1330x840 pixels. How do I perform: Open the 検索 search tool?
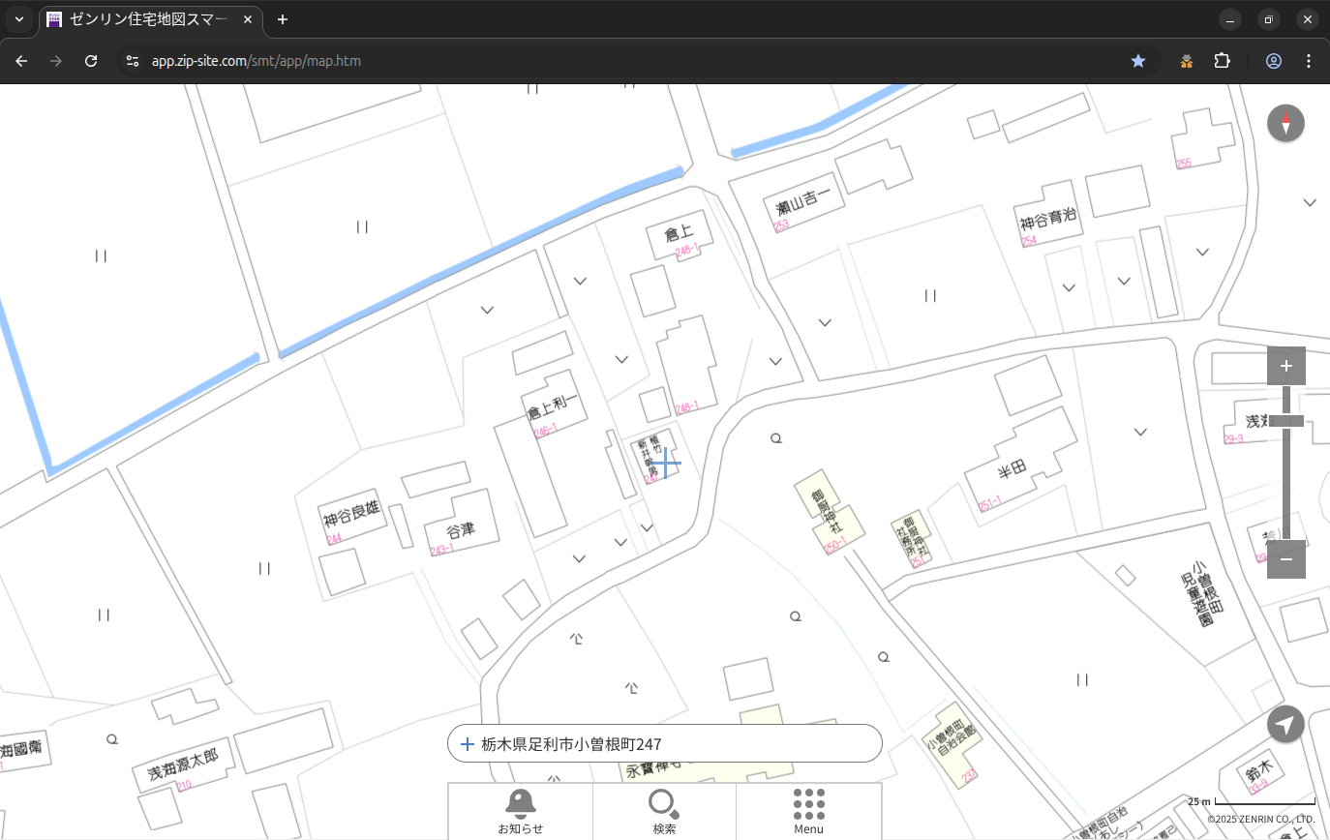pos(664,811)
